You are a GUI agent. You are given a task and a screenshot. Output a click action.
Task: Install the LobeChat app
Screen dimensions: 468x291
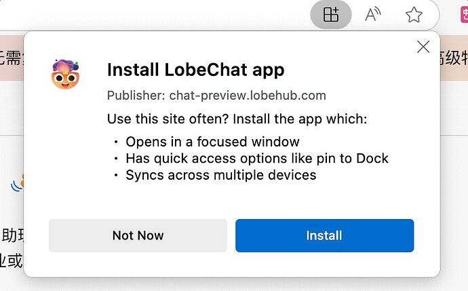324,235
